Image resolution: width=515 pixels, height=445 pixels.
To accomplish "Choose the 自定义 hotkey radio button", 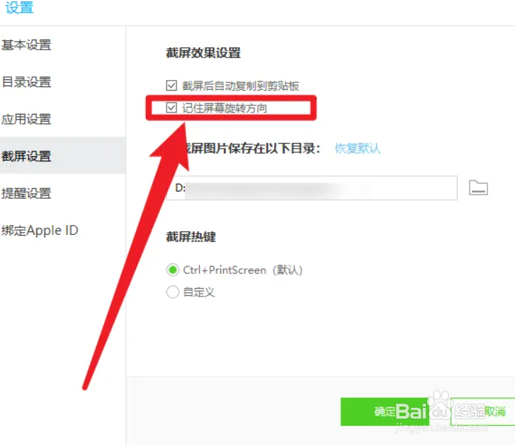I will 173,291.
